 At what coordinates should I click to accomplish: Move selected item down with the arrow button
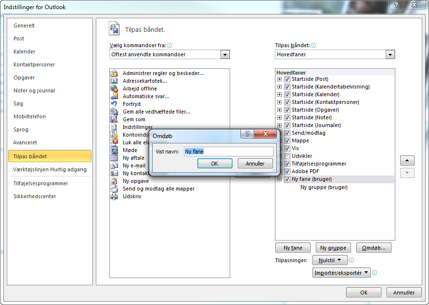click(x=407, y=173)
